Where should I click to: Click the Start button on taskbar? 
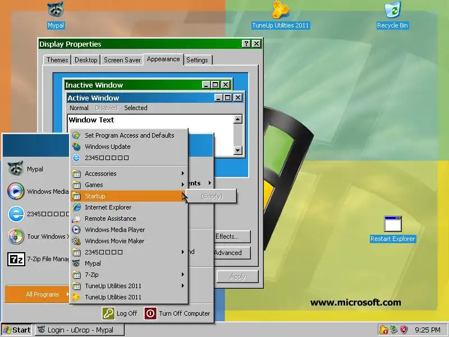pos(17,330)
